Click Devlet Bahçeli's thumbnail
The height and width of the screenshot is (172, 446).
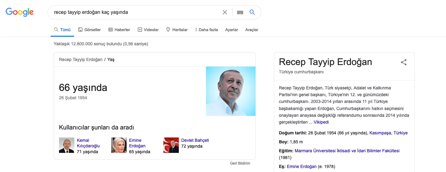[x=171, y=145]
